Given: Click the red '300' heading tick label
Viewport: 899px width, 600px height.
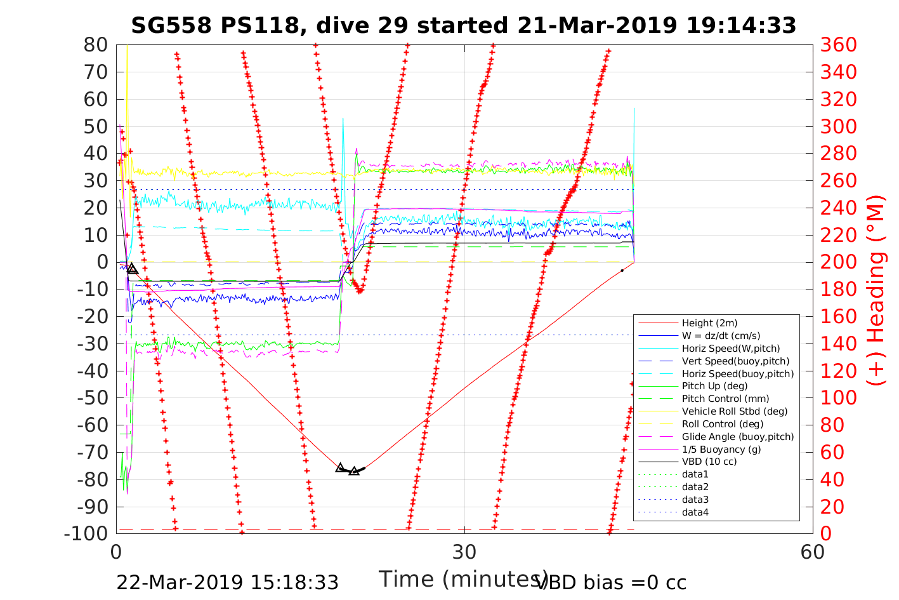Looking at the screenshot, I should coord(839,126).
